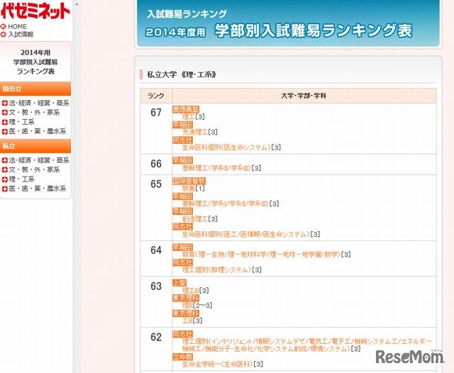Image resolution: width=454 pixels, height=373 pixels.
Task: Click arrow icon beside 私立 法・経済・経営・商系
Action: point(5,160)
